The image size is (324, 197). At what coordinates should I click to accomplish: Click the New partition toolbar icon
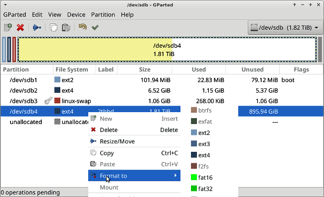(8, 27)
